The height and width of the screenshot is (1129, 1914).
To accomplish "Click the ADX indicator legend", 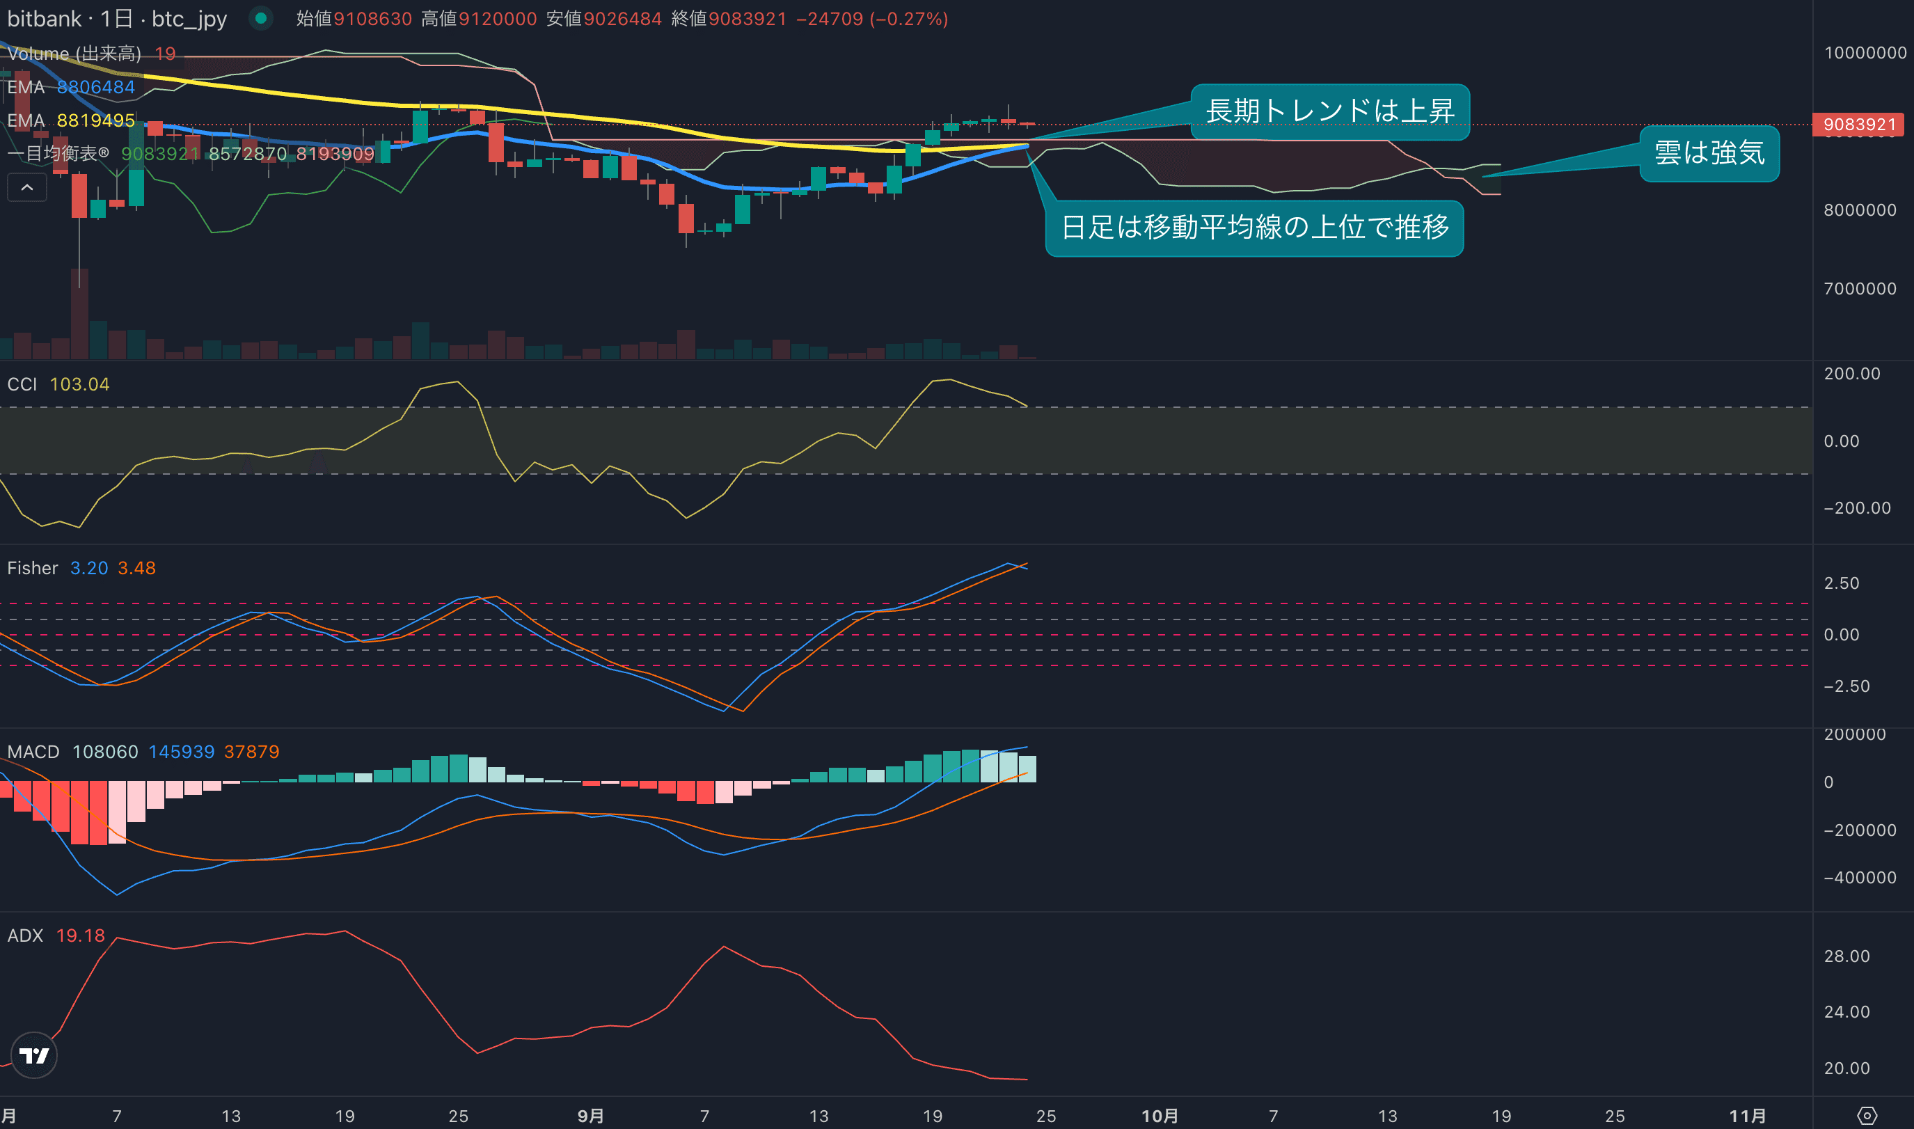I will coord(25,935).
